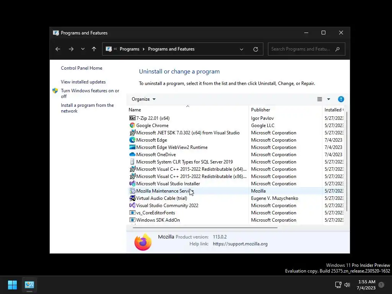Go up one level with up arrow
The image size is (392, 294).
[x=94, y=49]
